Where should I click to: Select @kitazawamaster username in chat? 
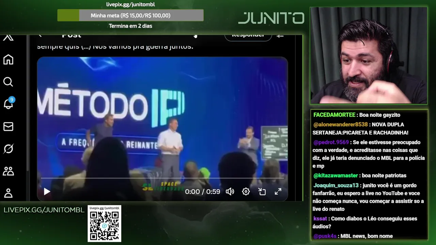pos(336,176)
